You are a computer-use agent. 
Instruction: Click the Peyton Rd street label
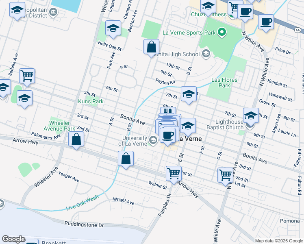(x=165, y=82)
